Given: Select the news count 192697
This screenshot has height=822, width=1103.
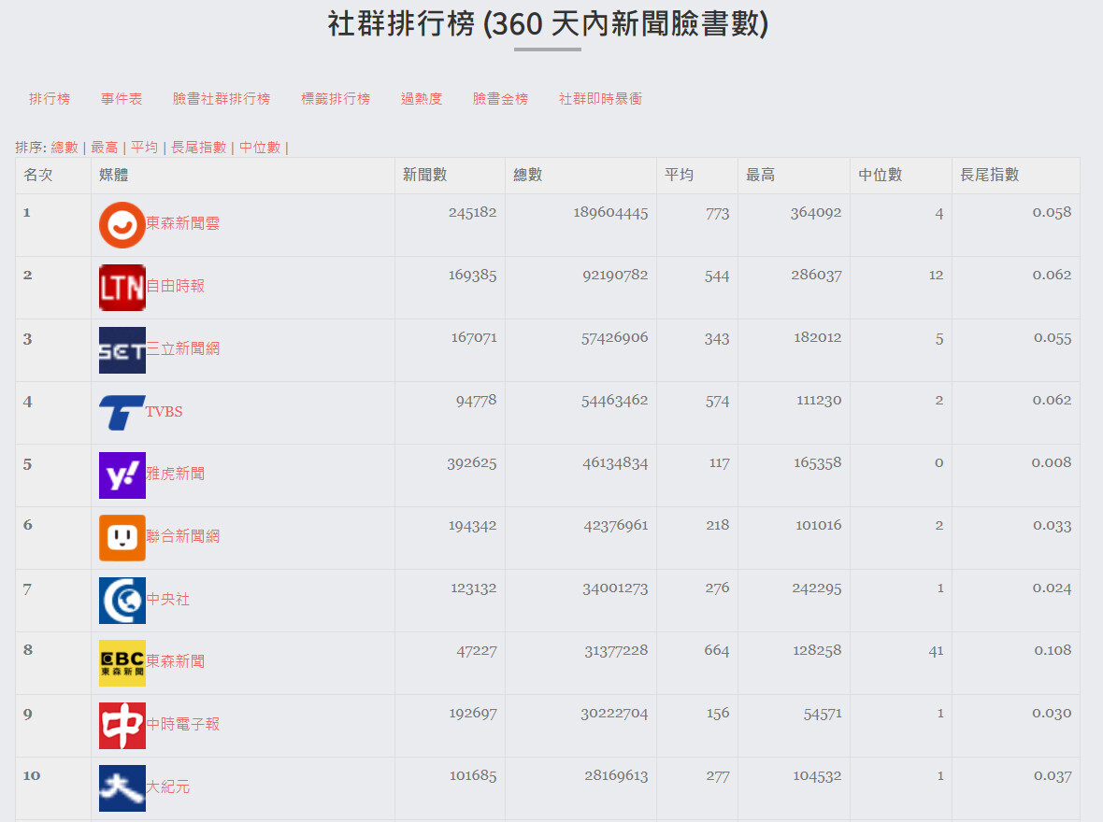Looking at the screenshot, I should 473,713.
